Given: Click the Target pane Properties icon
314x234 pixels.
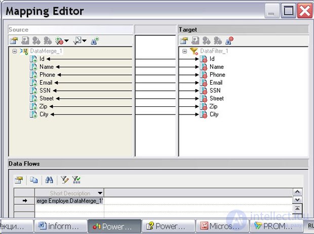Looking at the screenshot, I should (184, 41).
